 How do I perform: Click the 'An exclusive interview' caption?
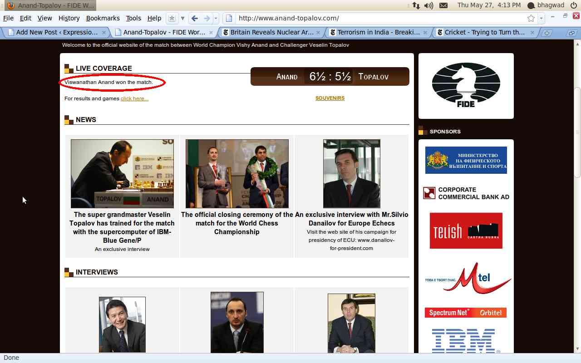click(122, 249)
